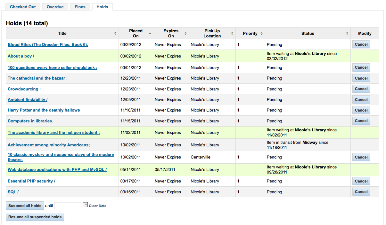The height and width of the screenshot is (225, 386).
Task: Sort by Status column arrows
Action: (x=347, y=34)
